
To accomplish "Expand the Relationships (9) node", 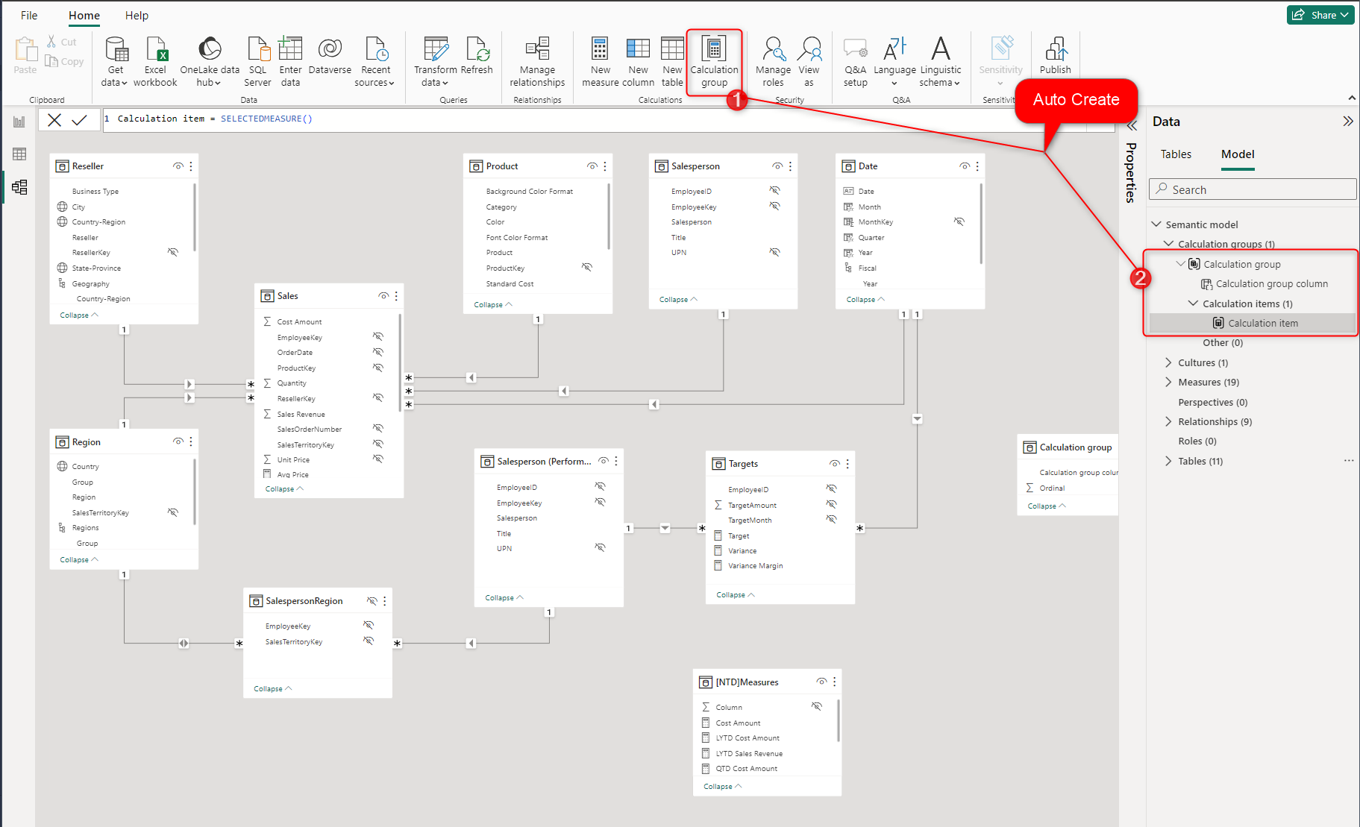I will pos(1168,421).
